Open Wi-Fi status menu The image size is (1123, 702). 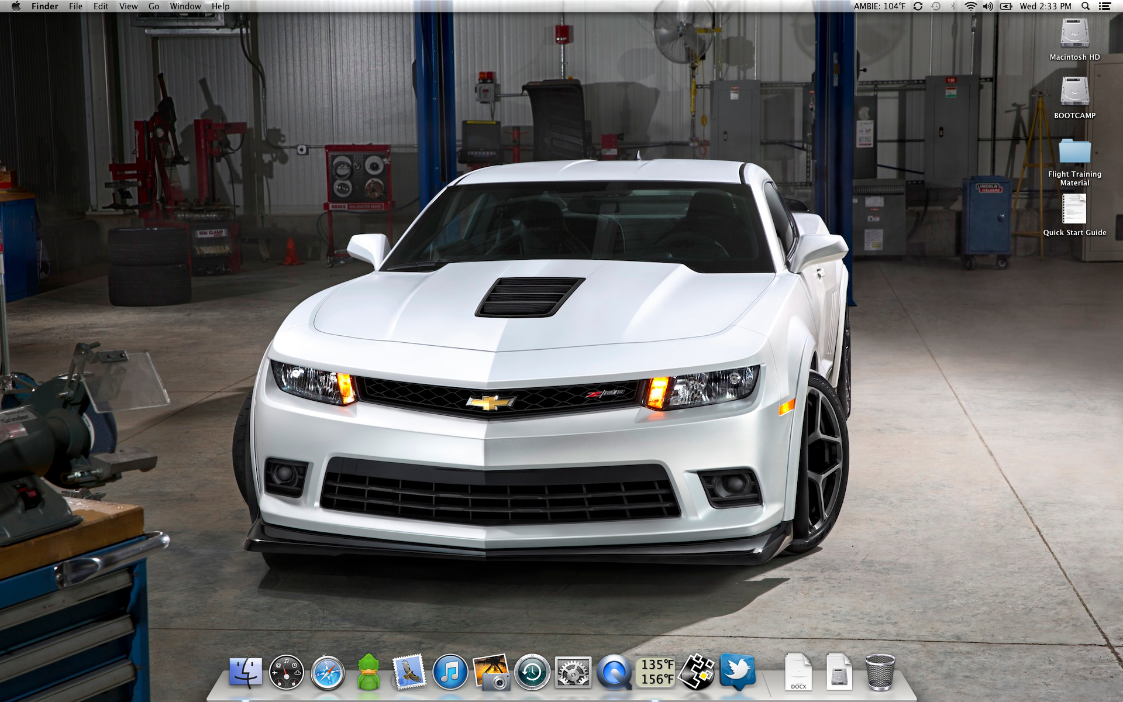coord(970,6)
